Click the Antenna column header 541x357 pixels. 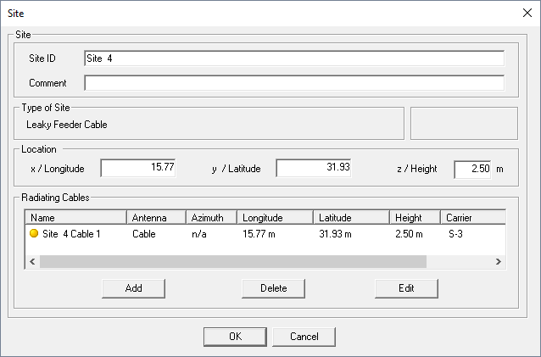click(155, 218)
